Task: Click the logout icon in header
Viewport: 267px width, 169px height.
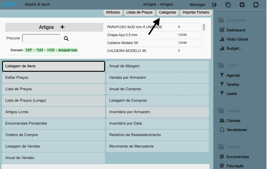Action: tap(214, 5)
